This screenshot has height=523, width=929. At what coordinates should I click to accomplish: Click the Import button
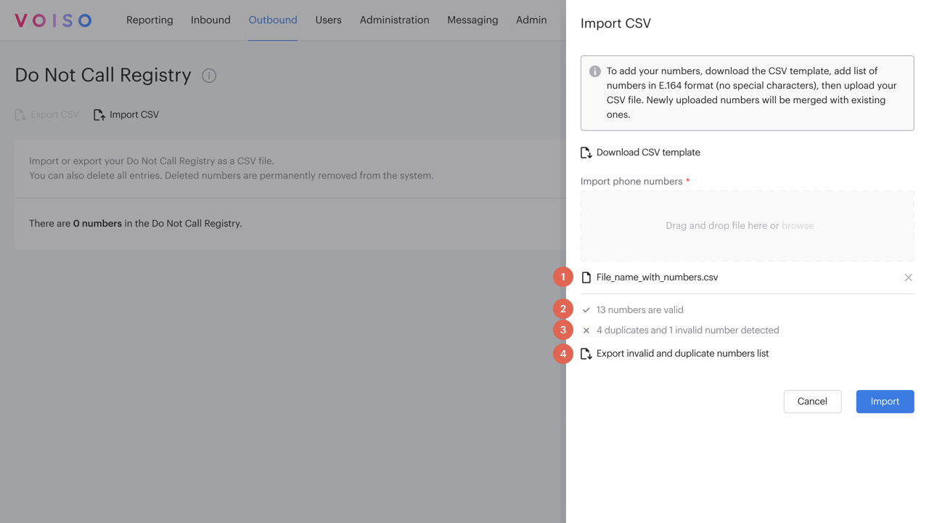pos(885,401)
